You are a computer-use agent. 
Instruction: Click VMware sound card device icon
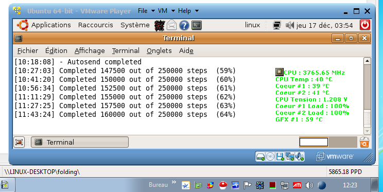click(x=300, y=156)
